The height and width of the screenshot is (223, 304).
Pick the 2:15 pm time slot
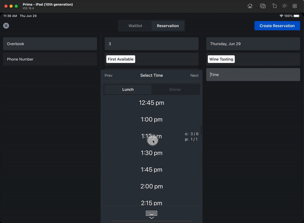[x=151, y=203]
